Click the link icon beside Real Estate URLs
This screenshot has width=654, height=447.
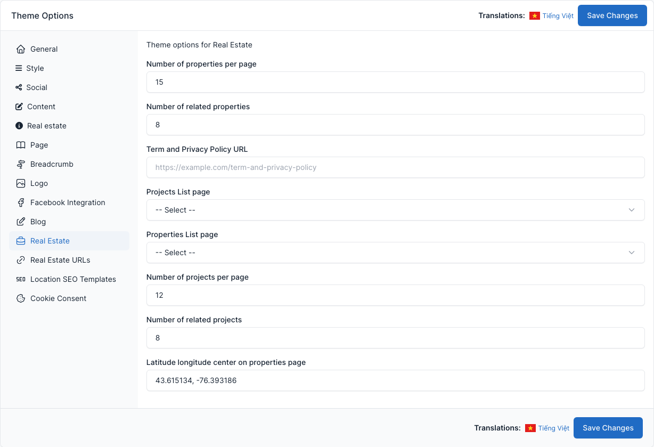point(21,260)
